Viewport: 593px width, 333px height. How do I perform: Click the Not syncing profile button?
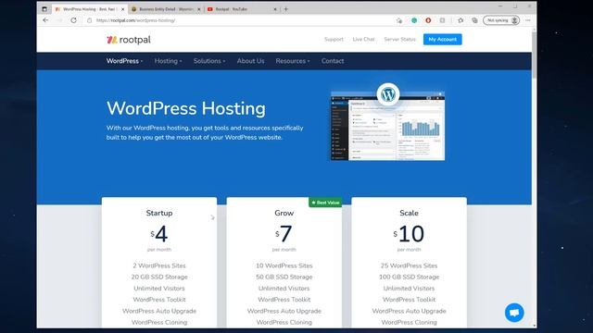(501, 20)
